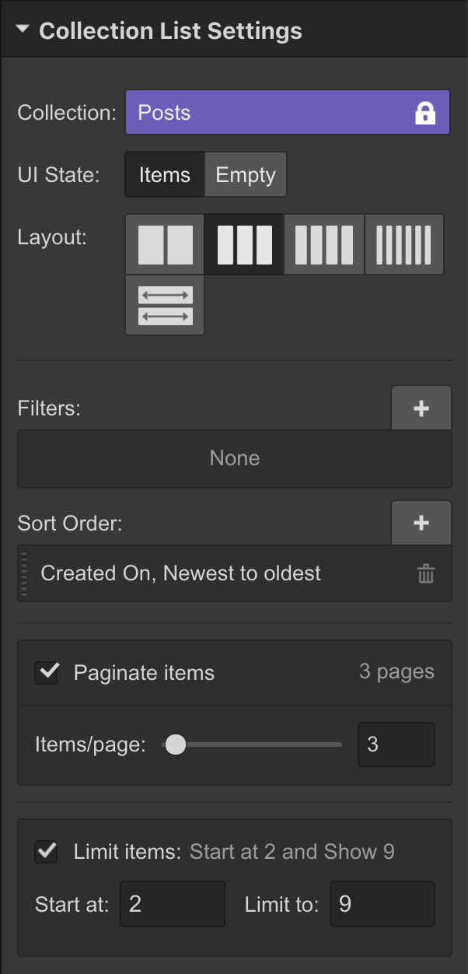Add a sort order with the plus button
The width and height of the screenshot is (468, 974).
coord(421,523)
